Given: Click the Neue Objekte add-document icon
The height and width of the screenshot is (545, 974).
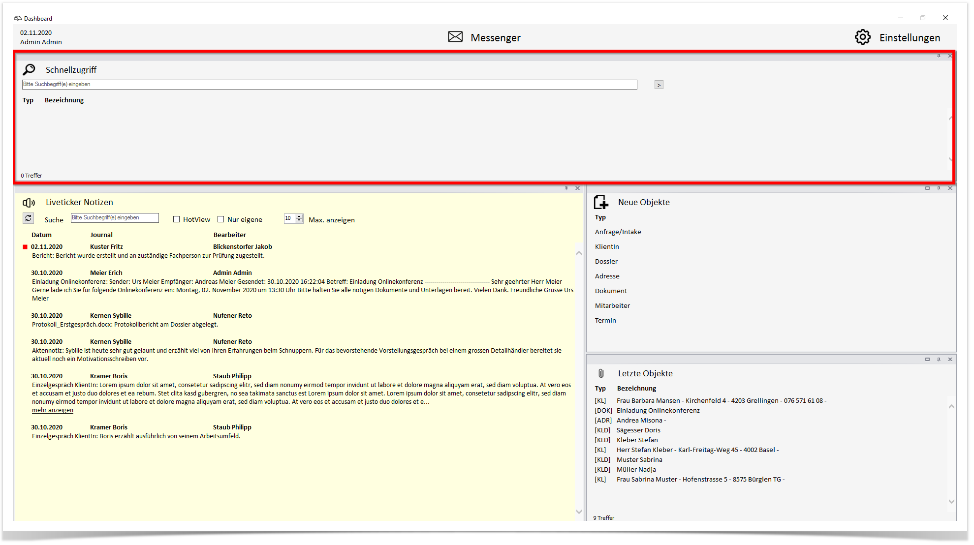Looking at the screenshot, I should coord(601,202).
